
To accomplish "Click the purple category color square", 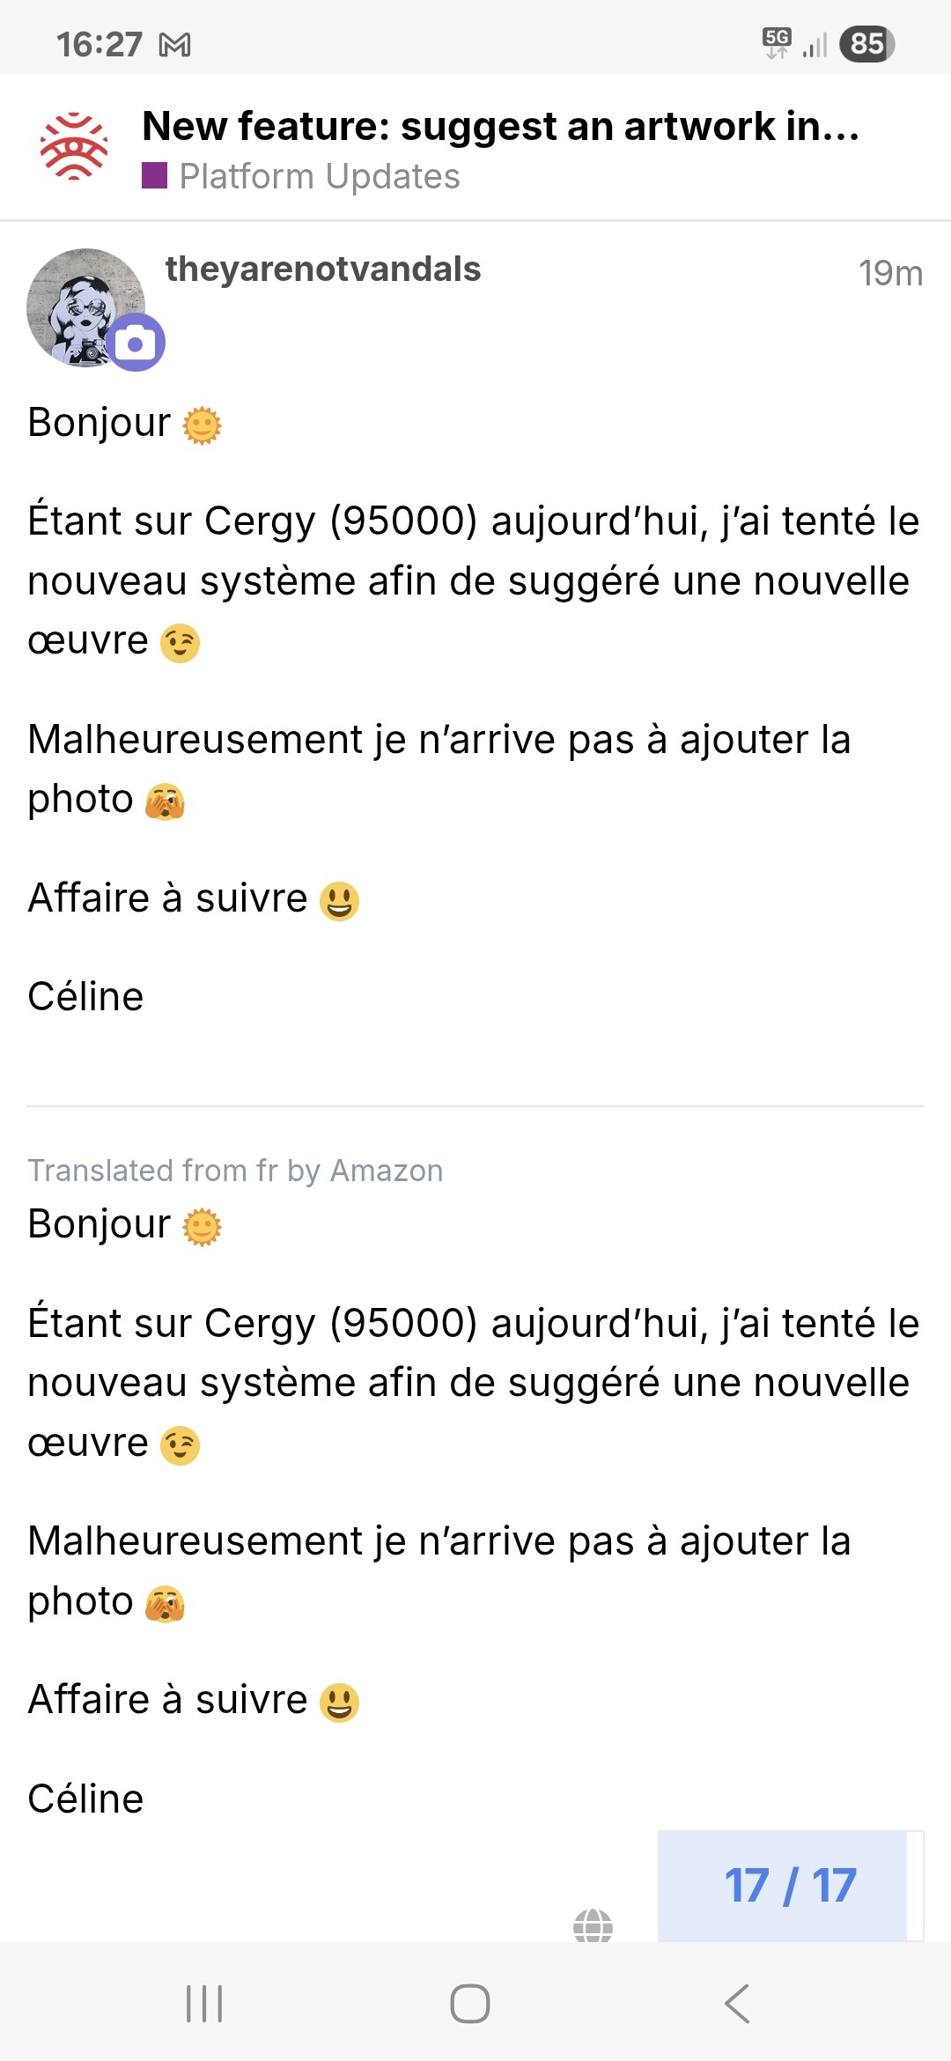I will click(154, 176).
